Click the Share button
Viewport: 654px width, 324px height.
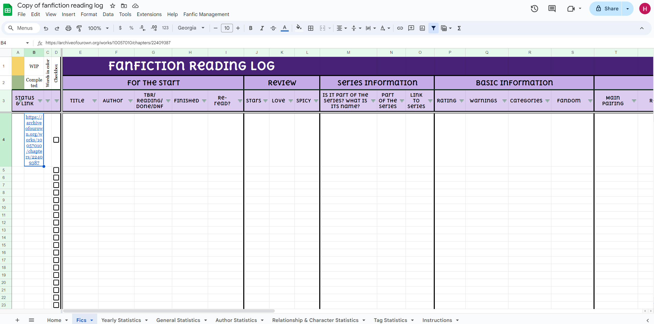click(606, 9)
